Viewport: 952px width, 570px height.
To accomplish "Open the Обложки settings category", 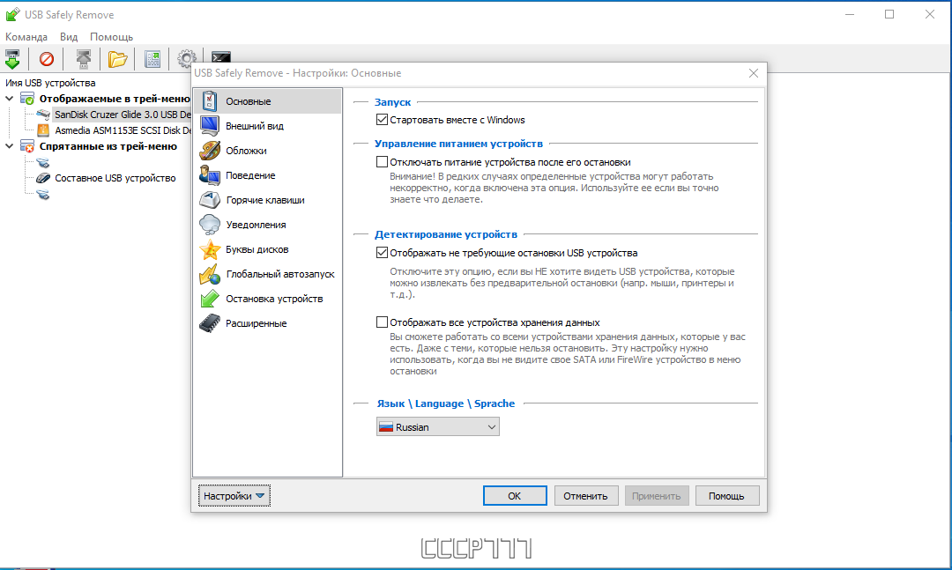I will [x=267, y=151].
